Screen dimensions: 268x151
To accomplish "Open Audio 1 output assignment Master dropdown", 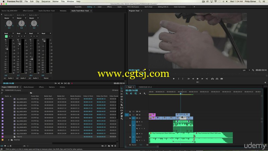I will (x=9, y=18).
